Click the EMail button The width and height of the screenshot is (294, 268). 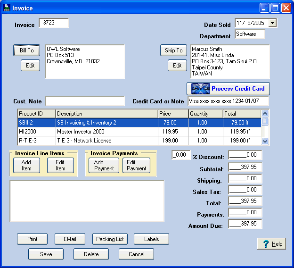(70, 239)
